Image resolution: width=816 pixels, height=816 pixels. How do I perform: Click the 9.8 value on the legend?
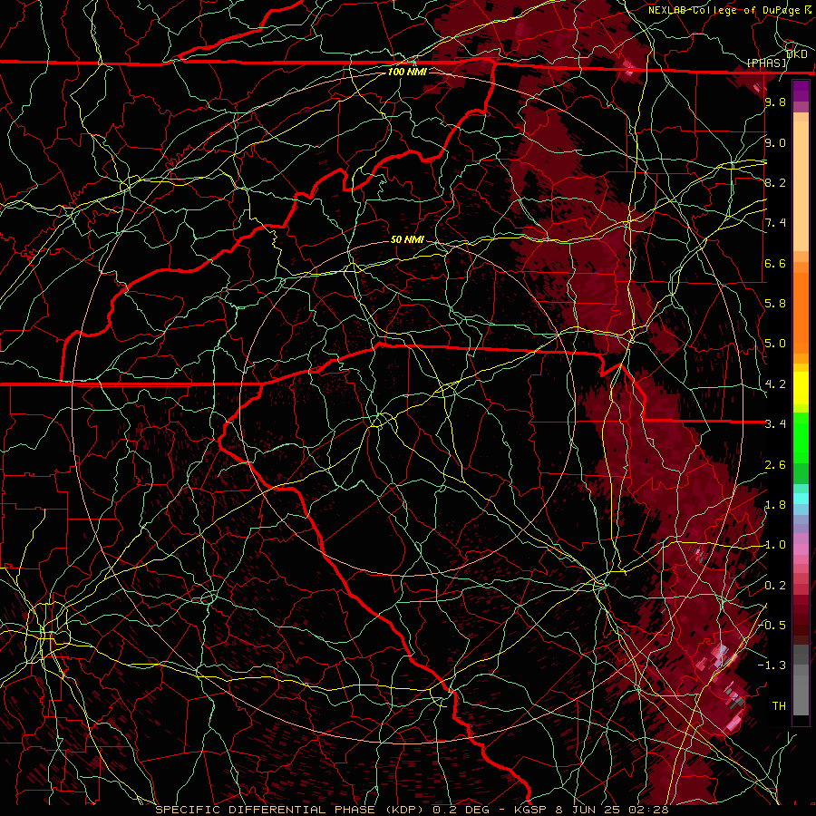point(775,102)
